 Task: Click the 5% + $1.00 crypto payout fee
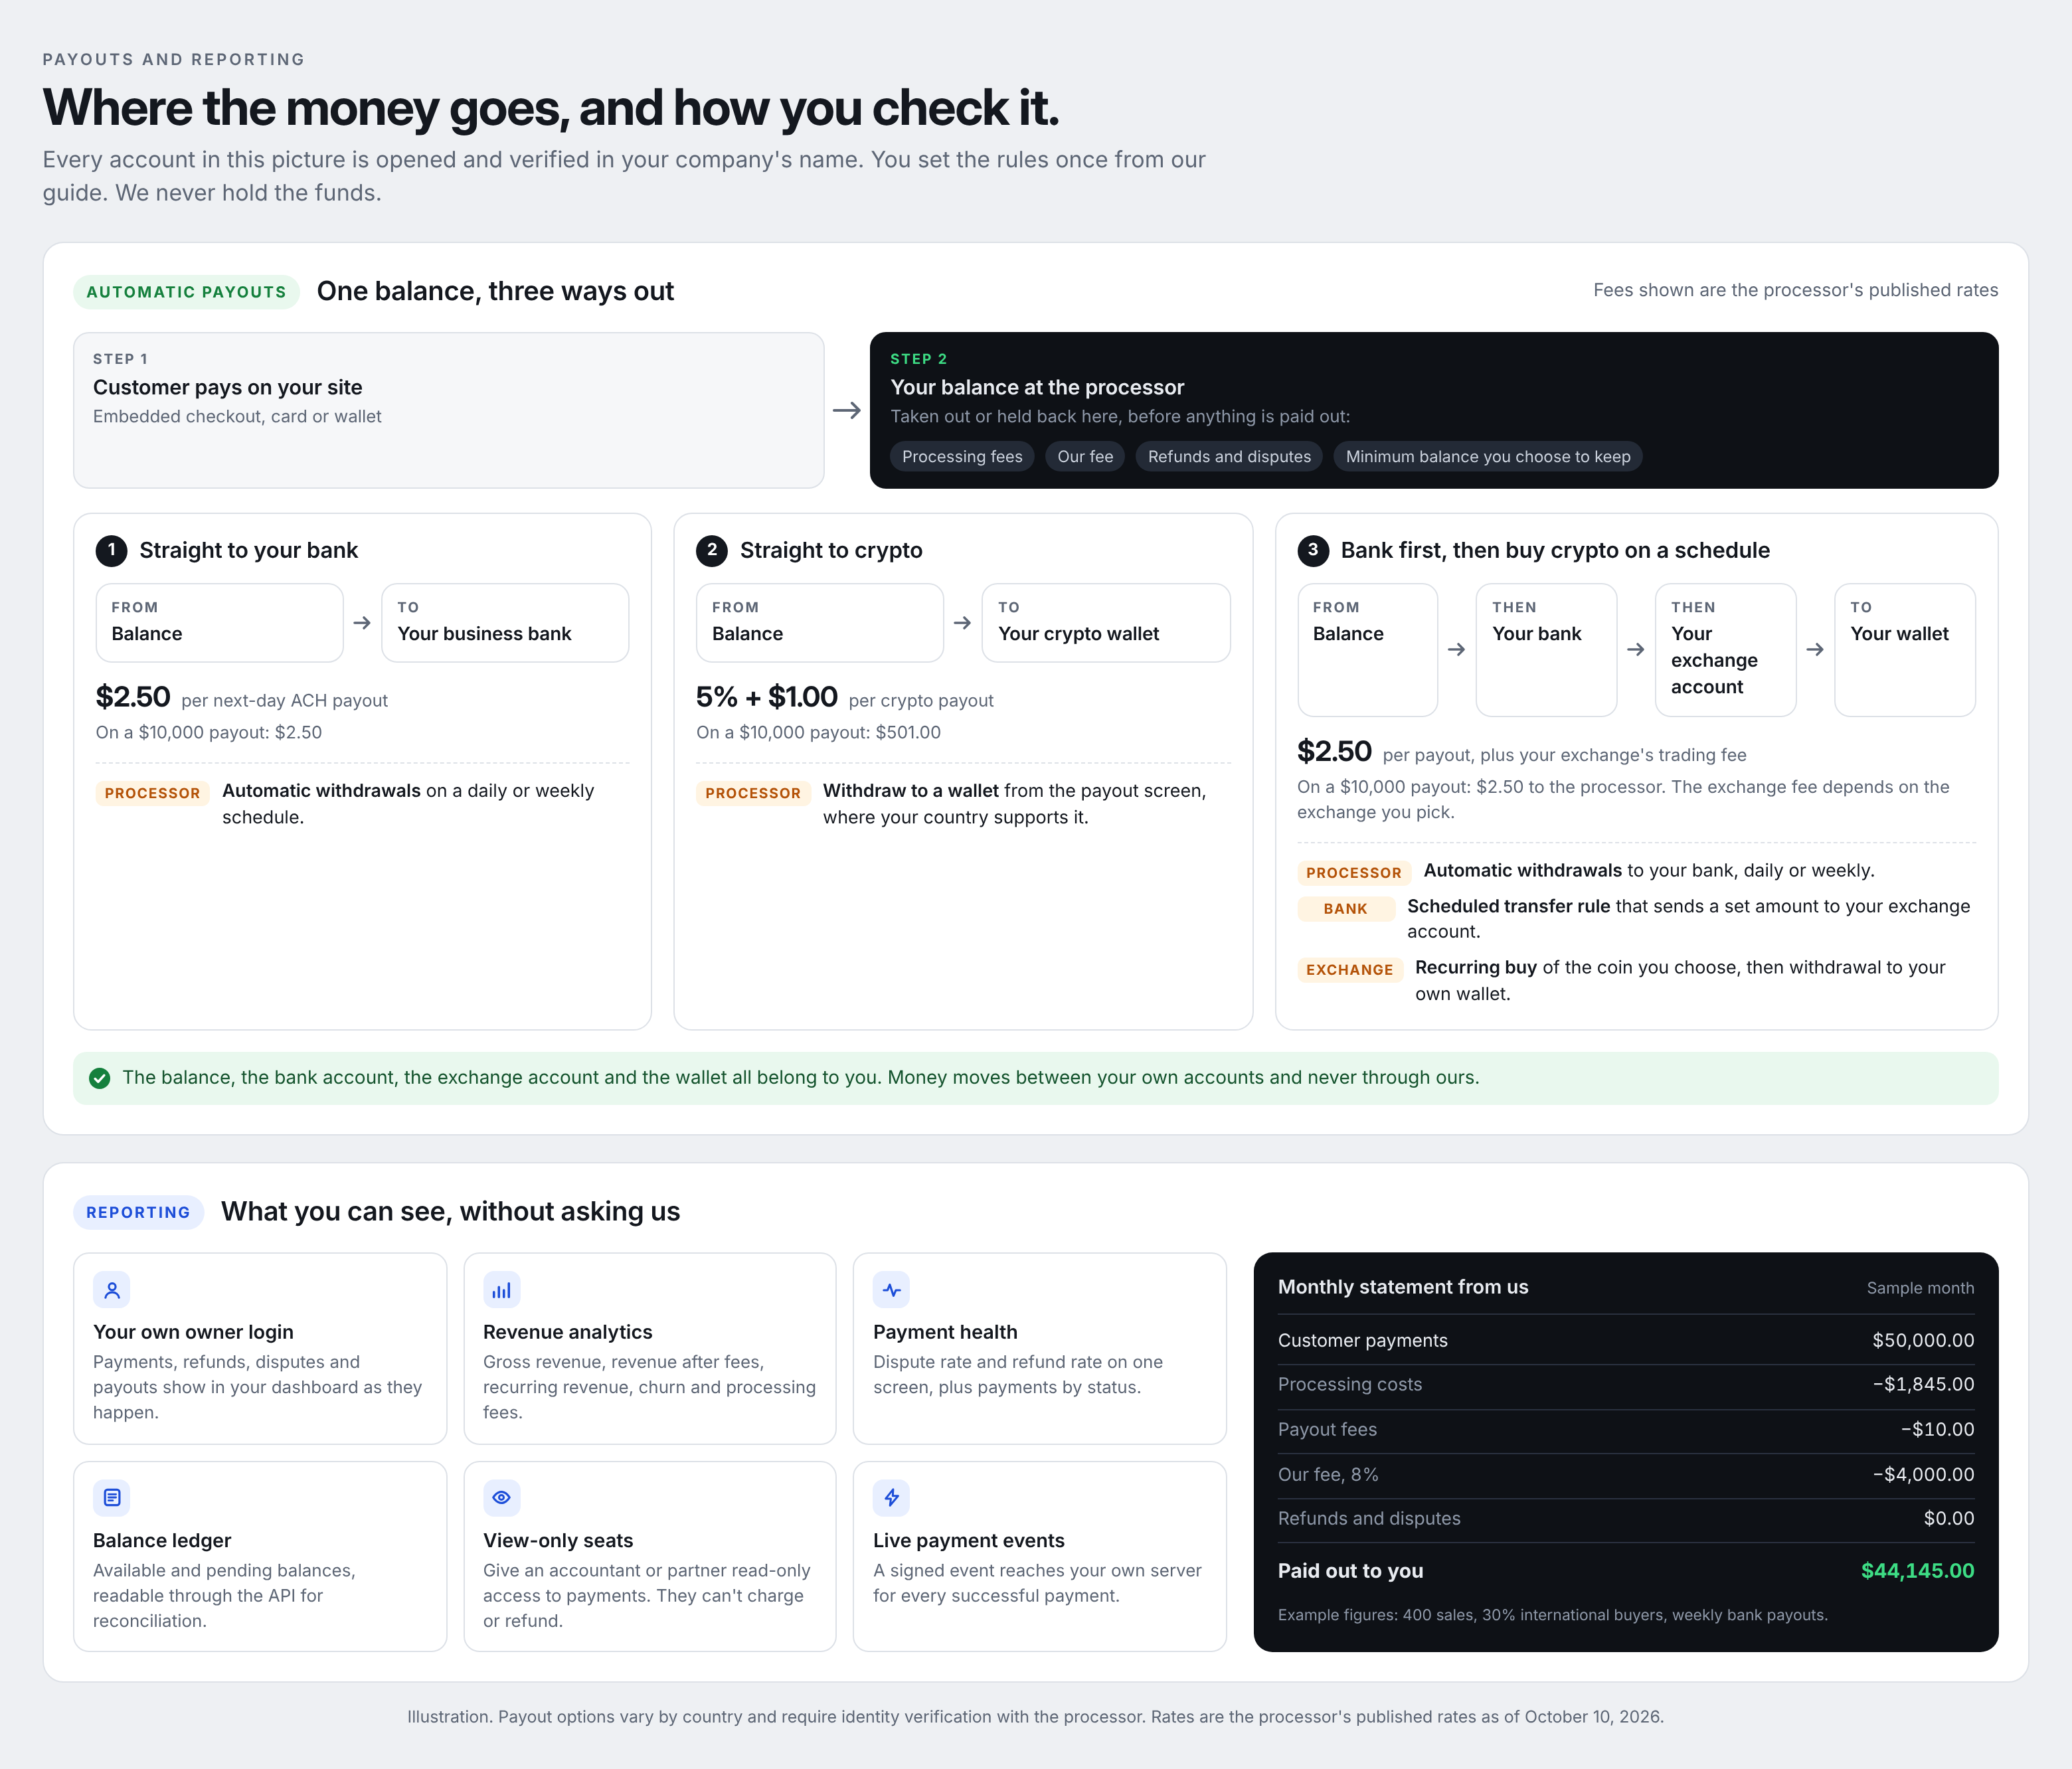[x=767, y=697]
